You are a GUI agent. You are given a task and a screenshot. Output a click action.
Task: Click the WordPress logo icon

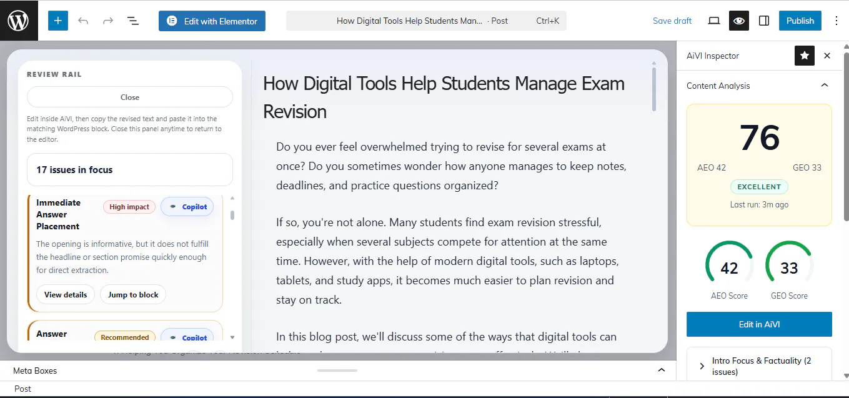tap(19, 21)
